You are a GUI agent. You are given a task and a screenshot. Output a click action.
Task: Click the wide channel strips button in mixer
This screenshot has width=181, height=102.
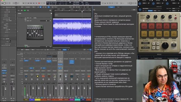click(90, 50)
